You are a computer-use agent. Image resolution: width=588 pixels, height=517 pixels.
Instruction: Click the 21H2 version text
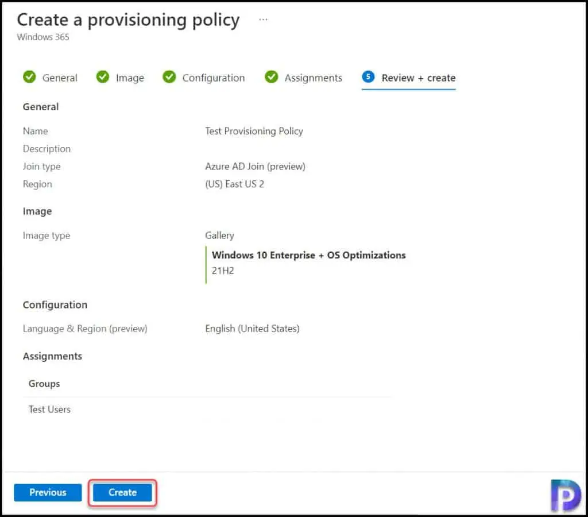tap(223, 271)
